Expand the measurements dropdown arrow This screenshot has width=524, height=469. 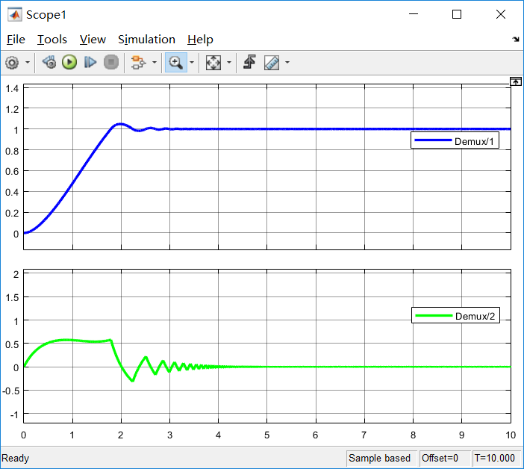pyautogui.click(x=287, y=63)
